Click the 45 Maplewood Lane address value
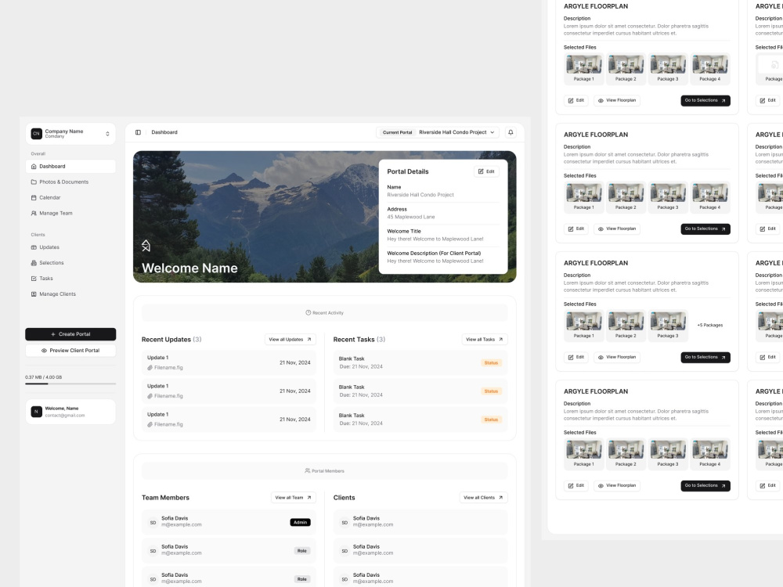This screenshot has height=587, width=783. 411,217
